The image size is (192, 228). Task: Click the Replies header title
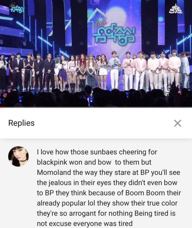pyautogui.click(x=21, y=123)
